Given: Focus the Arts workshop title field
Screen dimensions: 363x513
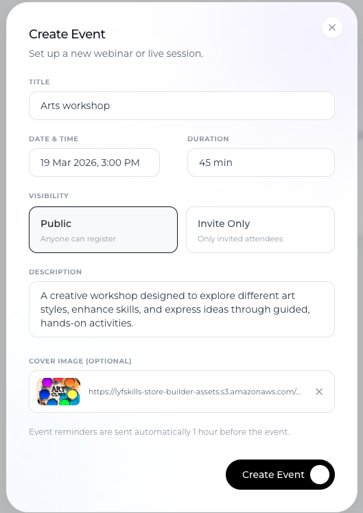Looking at the screenshot, I should (x=182, y=106).
